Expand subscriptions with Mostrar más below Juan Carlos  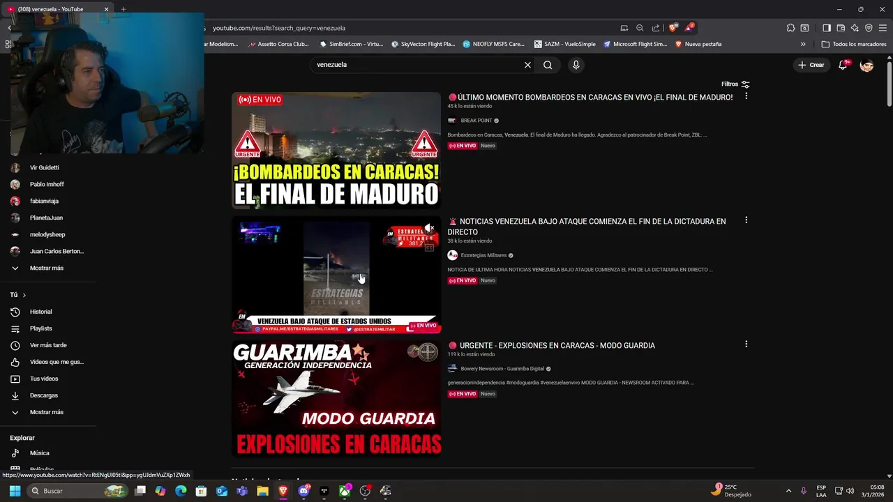[47, 268]
